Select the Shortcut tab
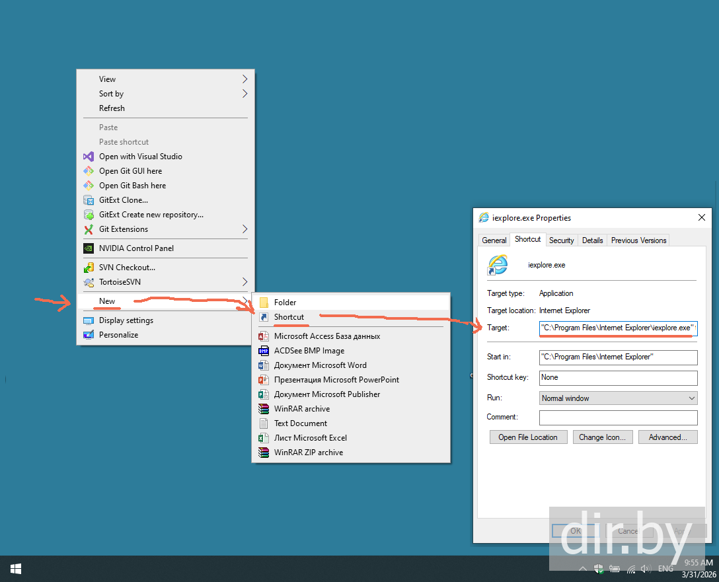719x582 pixels. (527, 239)
